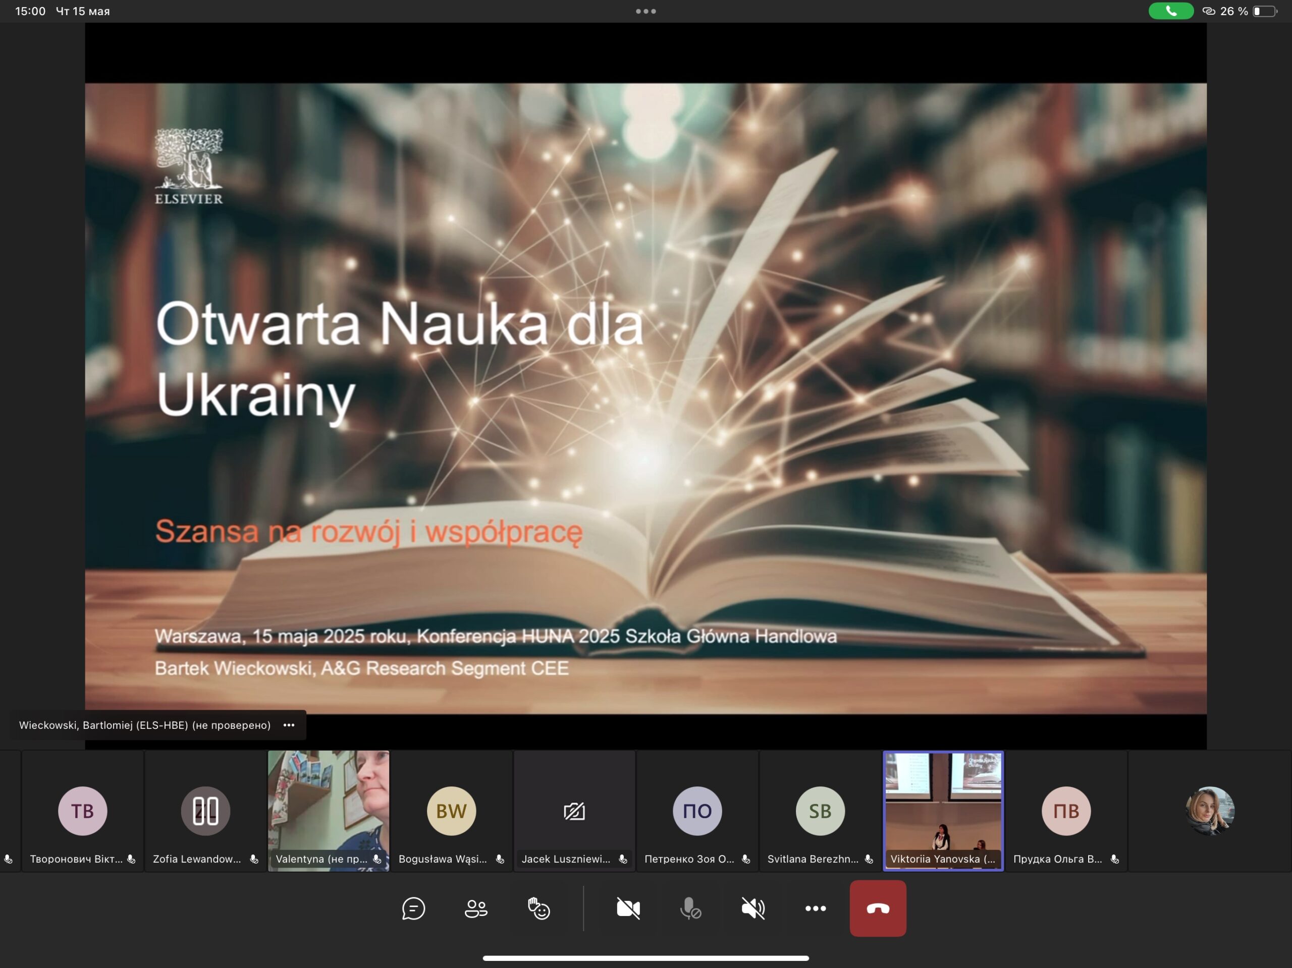This screenshot has width=1292, height=968.
Task: Tap the name label Творонович Вікт...
Action: [x=76, y=859]
